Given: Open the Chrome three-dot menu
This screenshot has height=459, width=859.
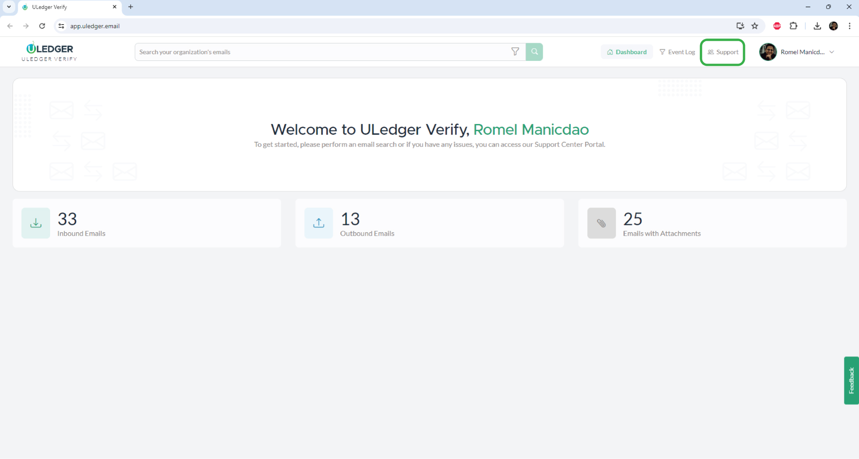Looking at the screenshot, I should pyautogui.click(x=850, y=26).
